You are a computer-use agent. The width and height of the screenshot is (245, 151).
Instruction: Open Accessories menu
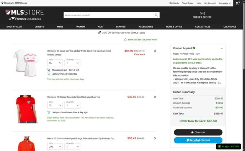[x=146, y=27]
